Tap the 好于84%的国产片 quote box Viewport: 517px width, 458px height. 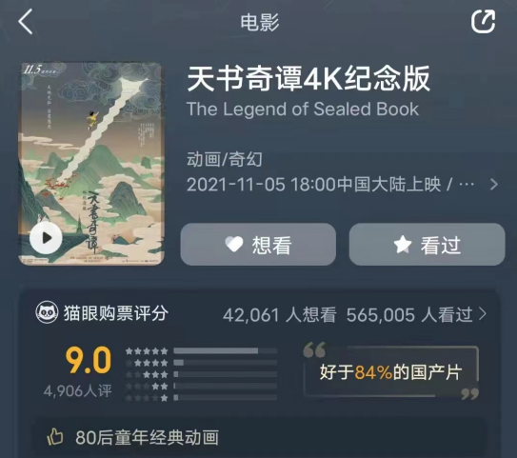tap(391, 371)
